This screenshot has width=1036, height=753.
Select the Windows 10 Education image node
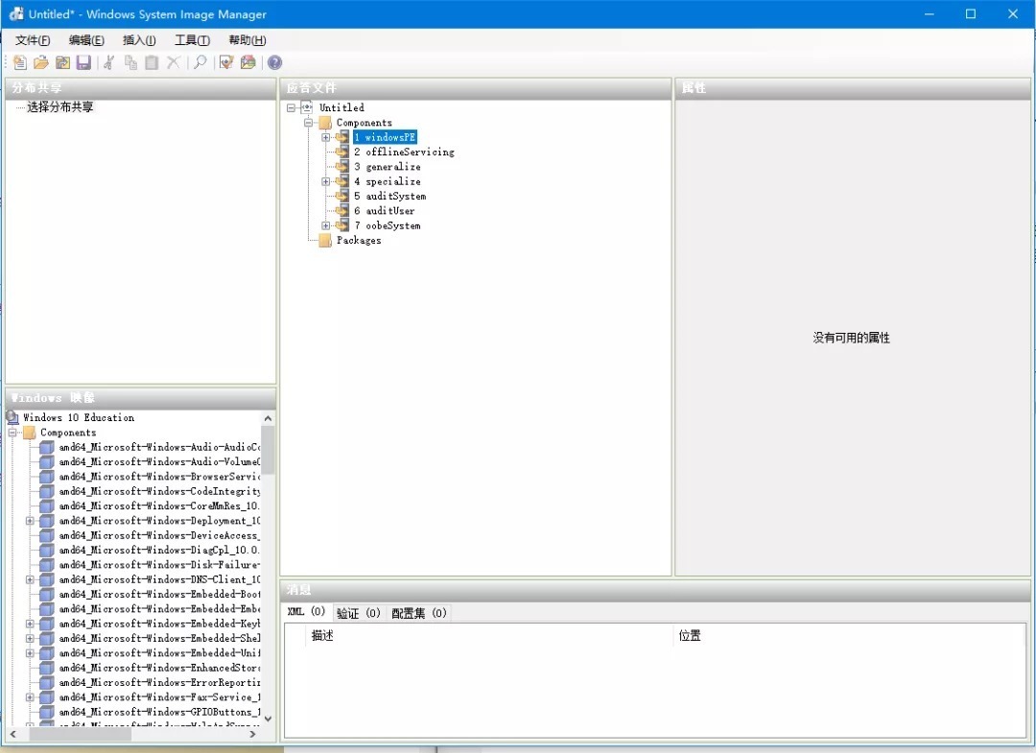[79, 417]
